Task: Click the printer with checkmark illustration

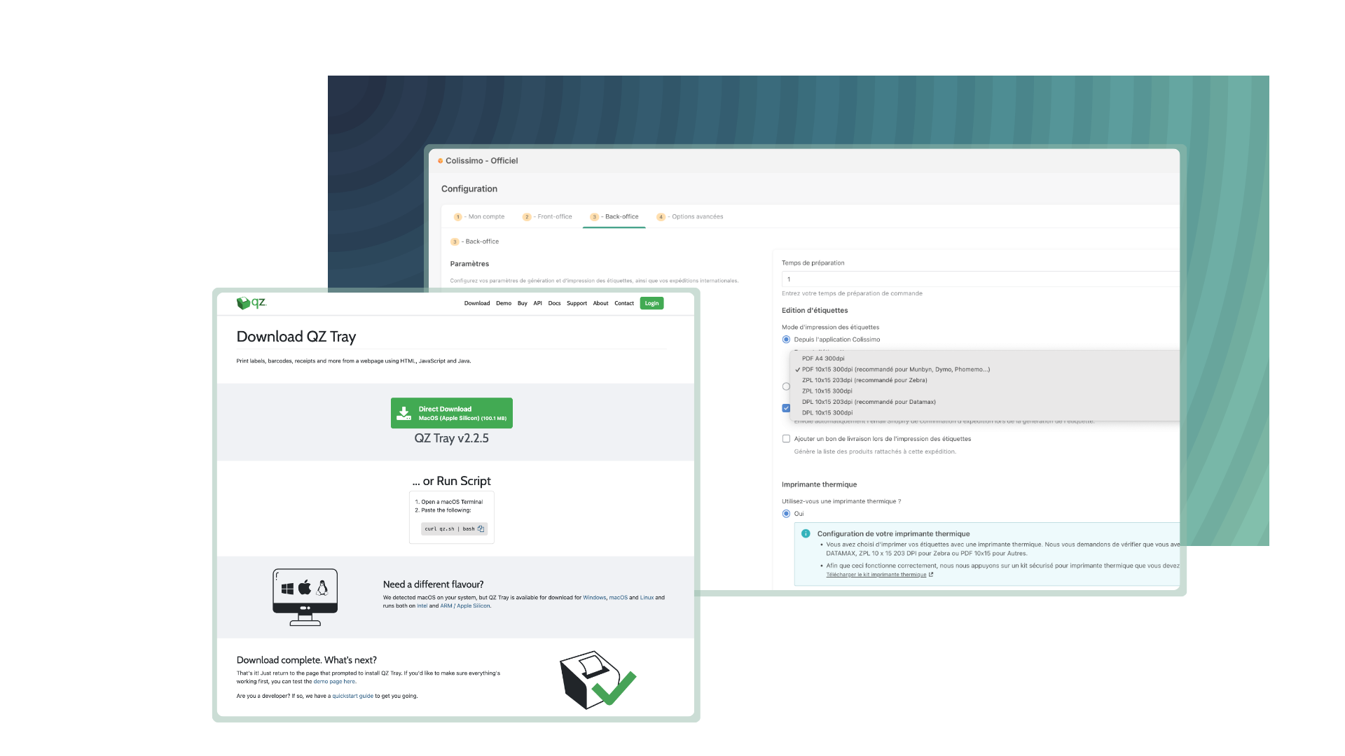Action: (x=597, y=680)
